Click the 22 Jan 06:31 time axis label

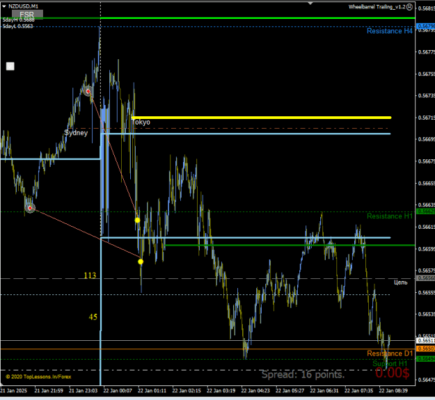click(x=324, y=390)
